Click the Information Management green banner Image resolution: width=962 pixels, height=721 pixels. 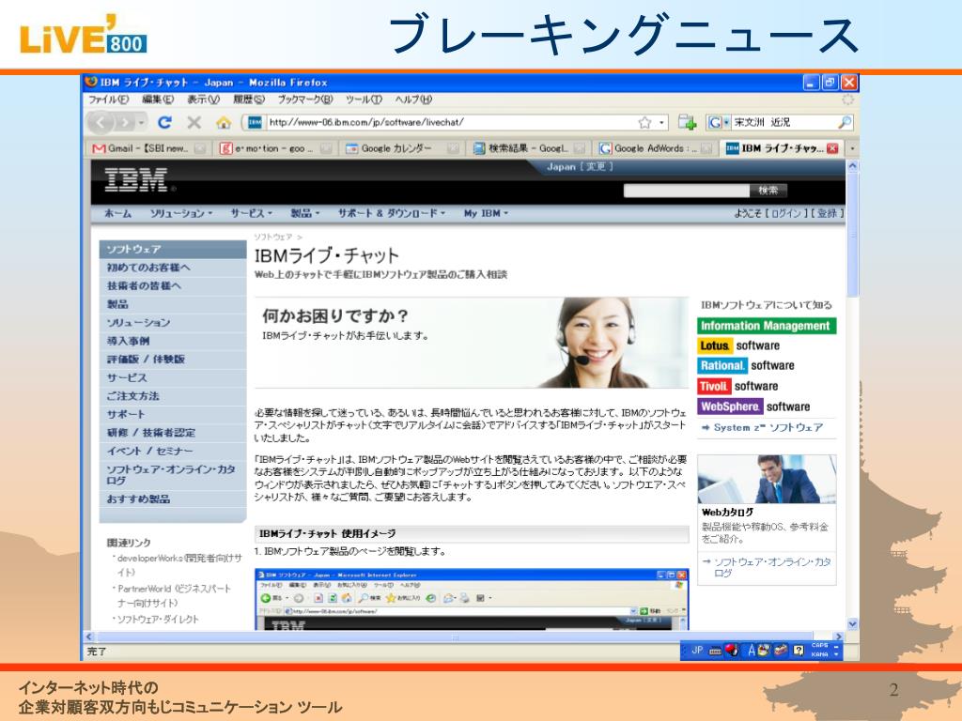pos(767,326)
